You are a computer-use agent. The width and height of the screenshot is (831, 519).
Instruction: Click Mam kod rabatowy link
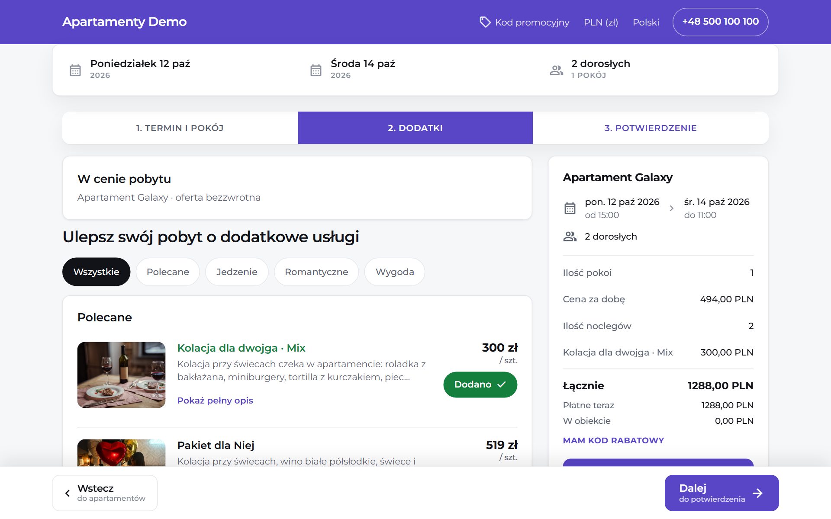(x=613, y=440)
